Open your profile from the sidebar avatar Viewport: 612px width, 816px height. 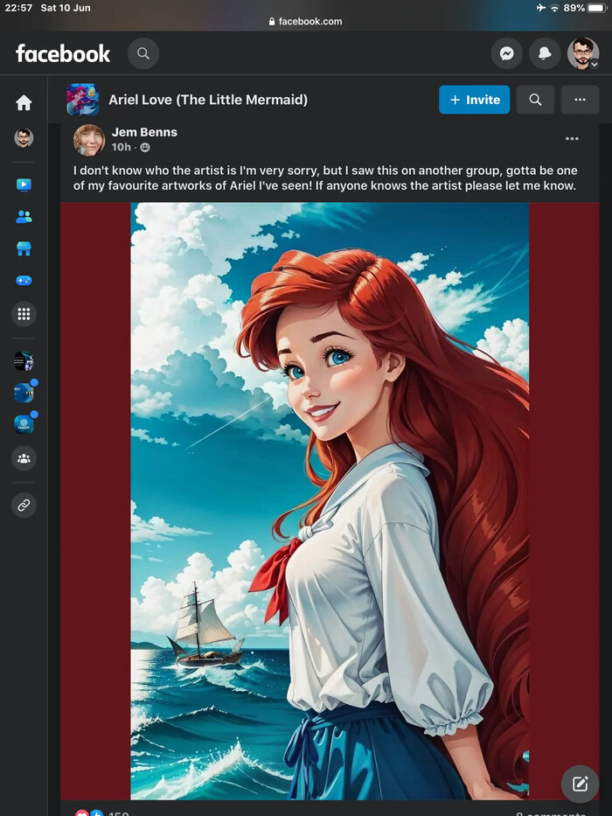pos(24,138)
